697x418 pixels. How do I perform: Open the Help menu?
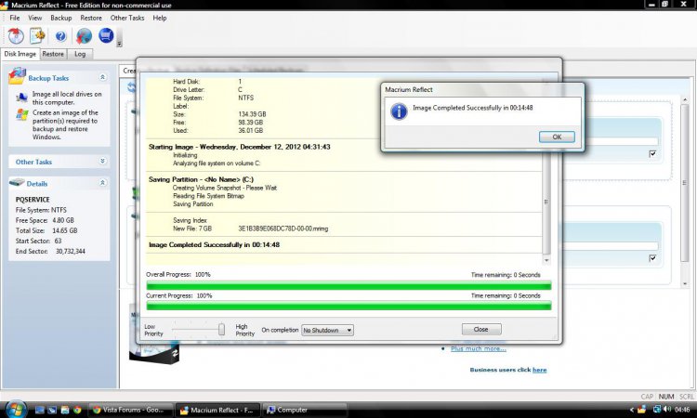160,18
